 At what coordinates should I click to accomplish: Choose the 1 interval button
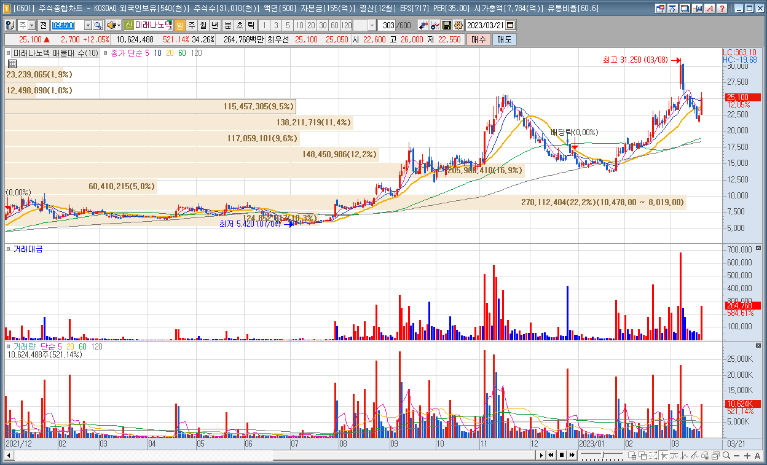click(x=264, y=25)
